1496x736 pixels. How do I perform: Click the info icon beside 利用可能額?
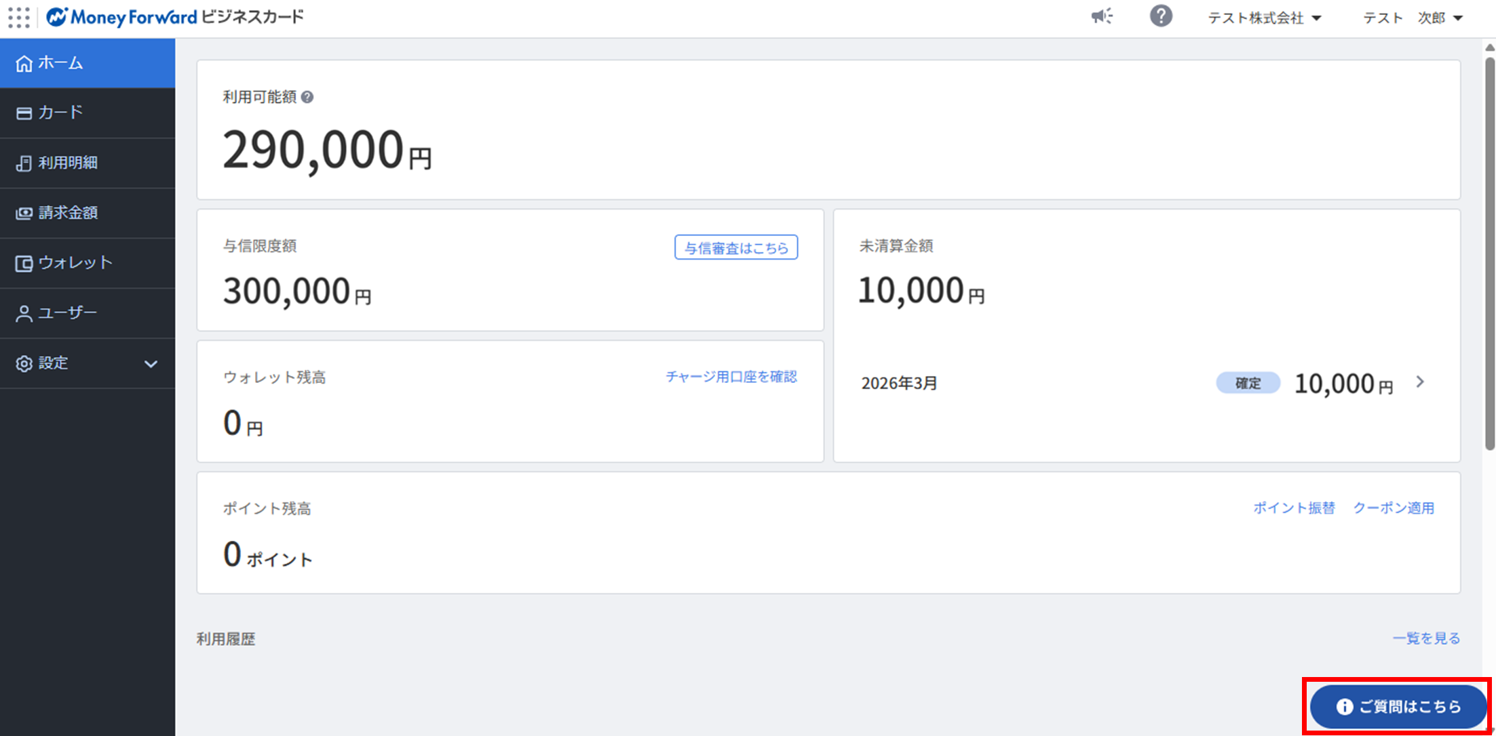[x=307, y=98]
